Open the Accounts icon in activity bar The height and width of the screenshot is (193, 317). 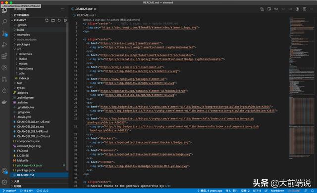click(4, 171)
